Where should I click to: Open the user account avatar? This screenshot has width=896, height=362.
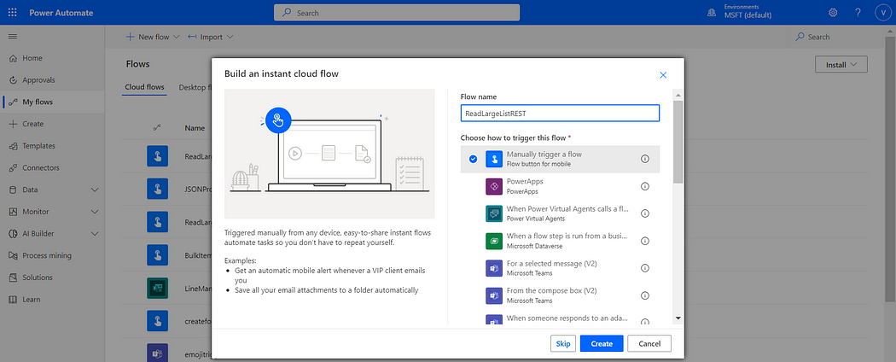[882, 13]
